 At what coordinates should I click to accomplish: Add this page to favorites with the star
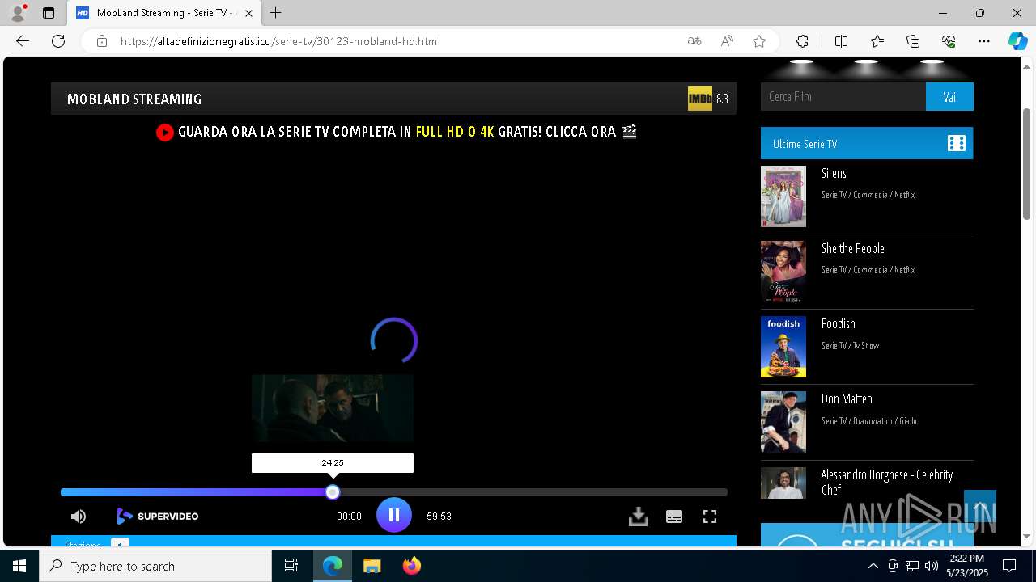(759, 41)
